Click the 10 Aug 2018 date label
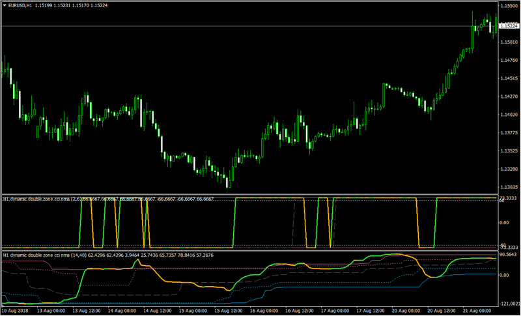Screen dimensions: 521x316 coord(16,311)
